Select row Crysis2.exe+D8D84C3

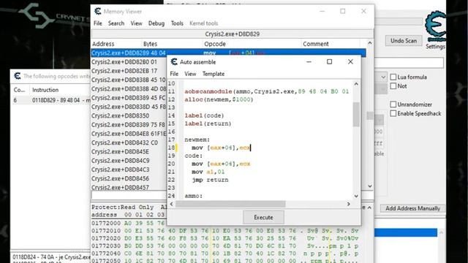pyautogui.click(x=129, y=169)
